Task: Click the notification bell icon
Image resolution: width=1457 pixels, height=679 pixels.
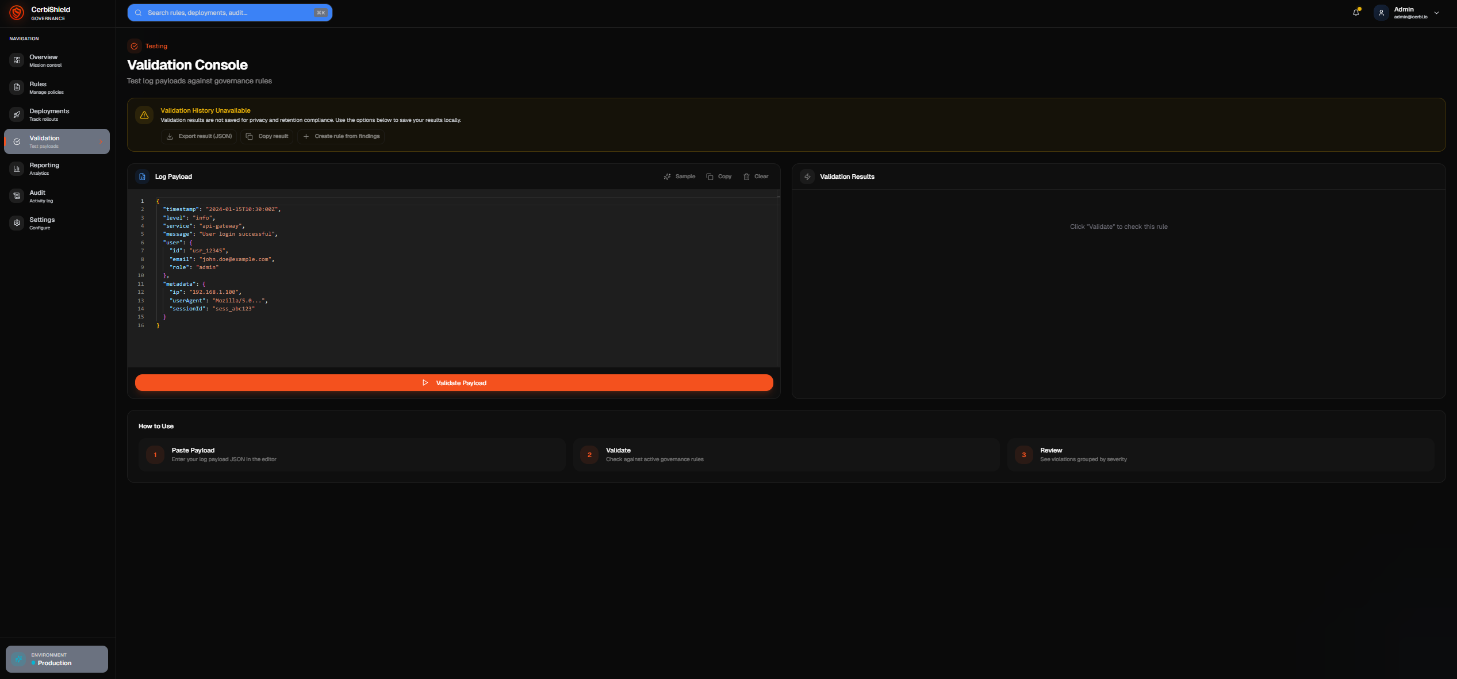Action: [x=1355, y=12]
